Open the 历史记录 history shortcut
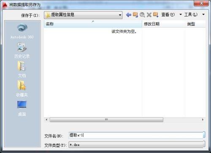 click(22, 50)
